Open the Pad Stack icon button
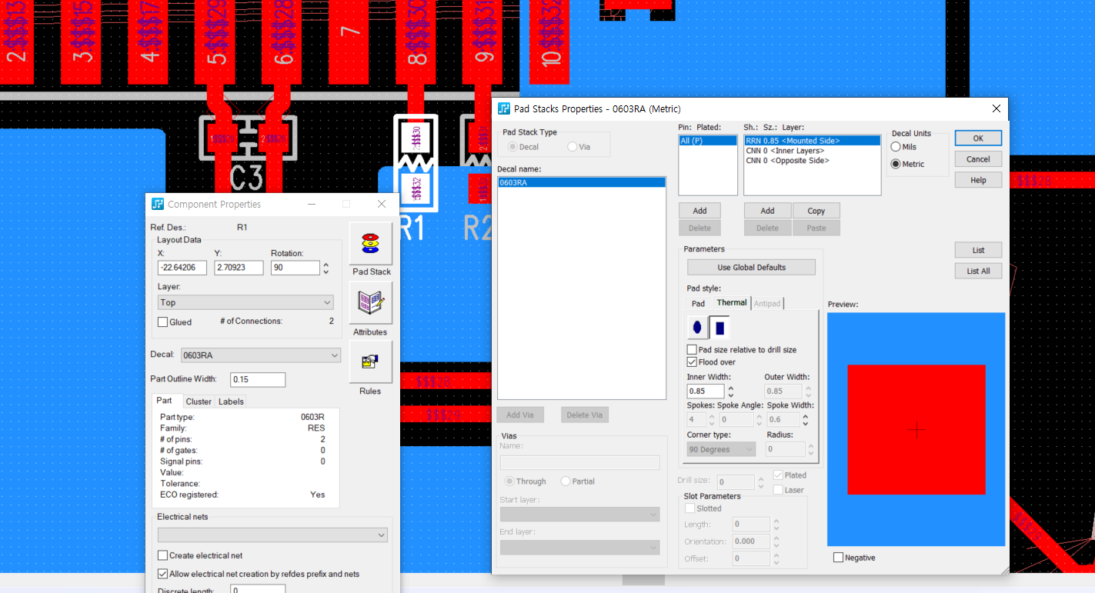Viewport: 1095px width, 593px height. coord(371,244)
